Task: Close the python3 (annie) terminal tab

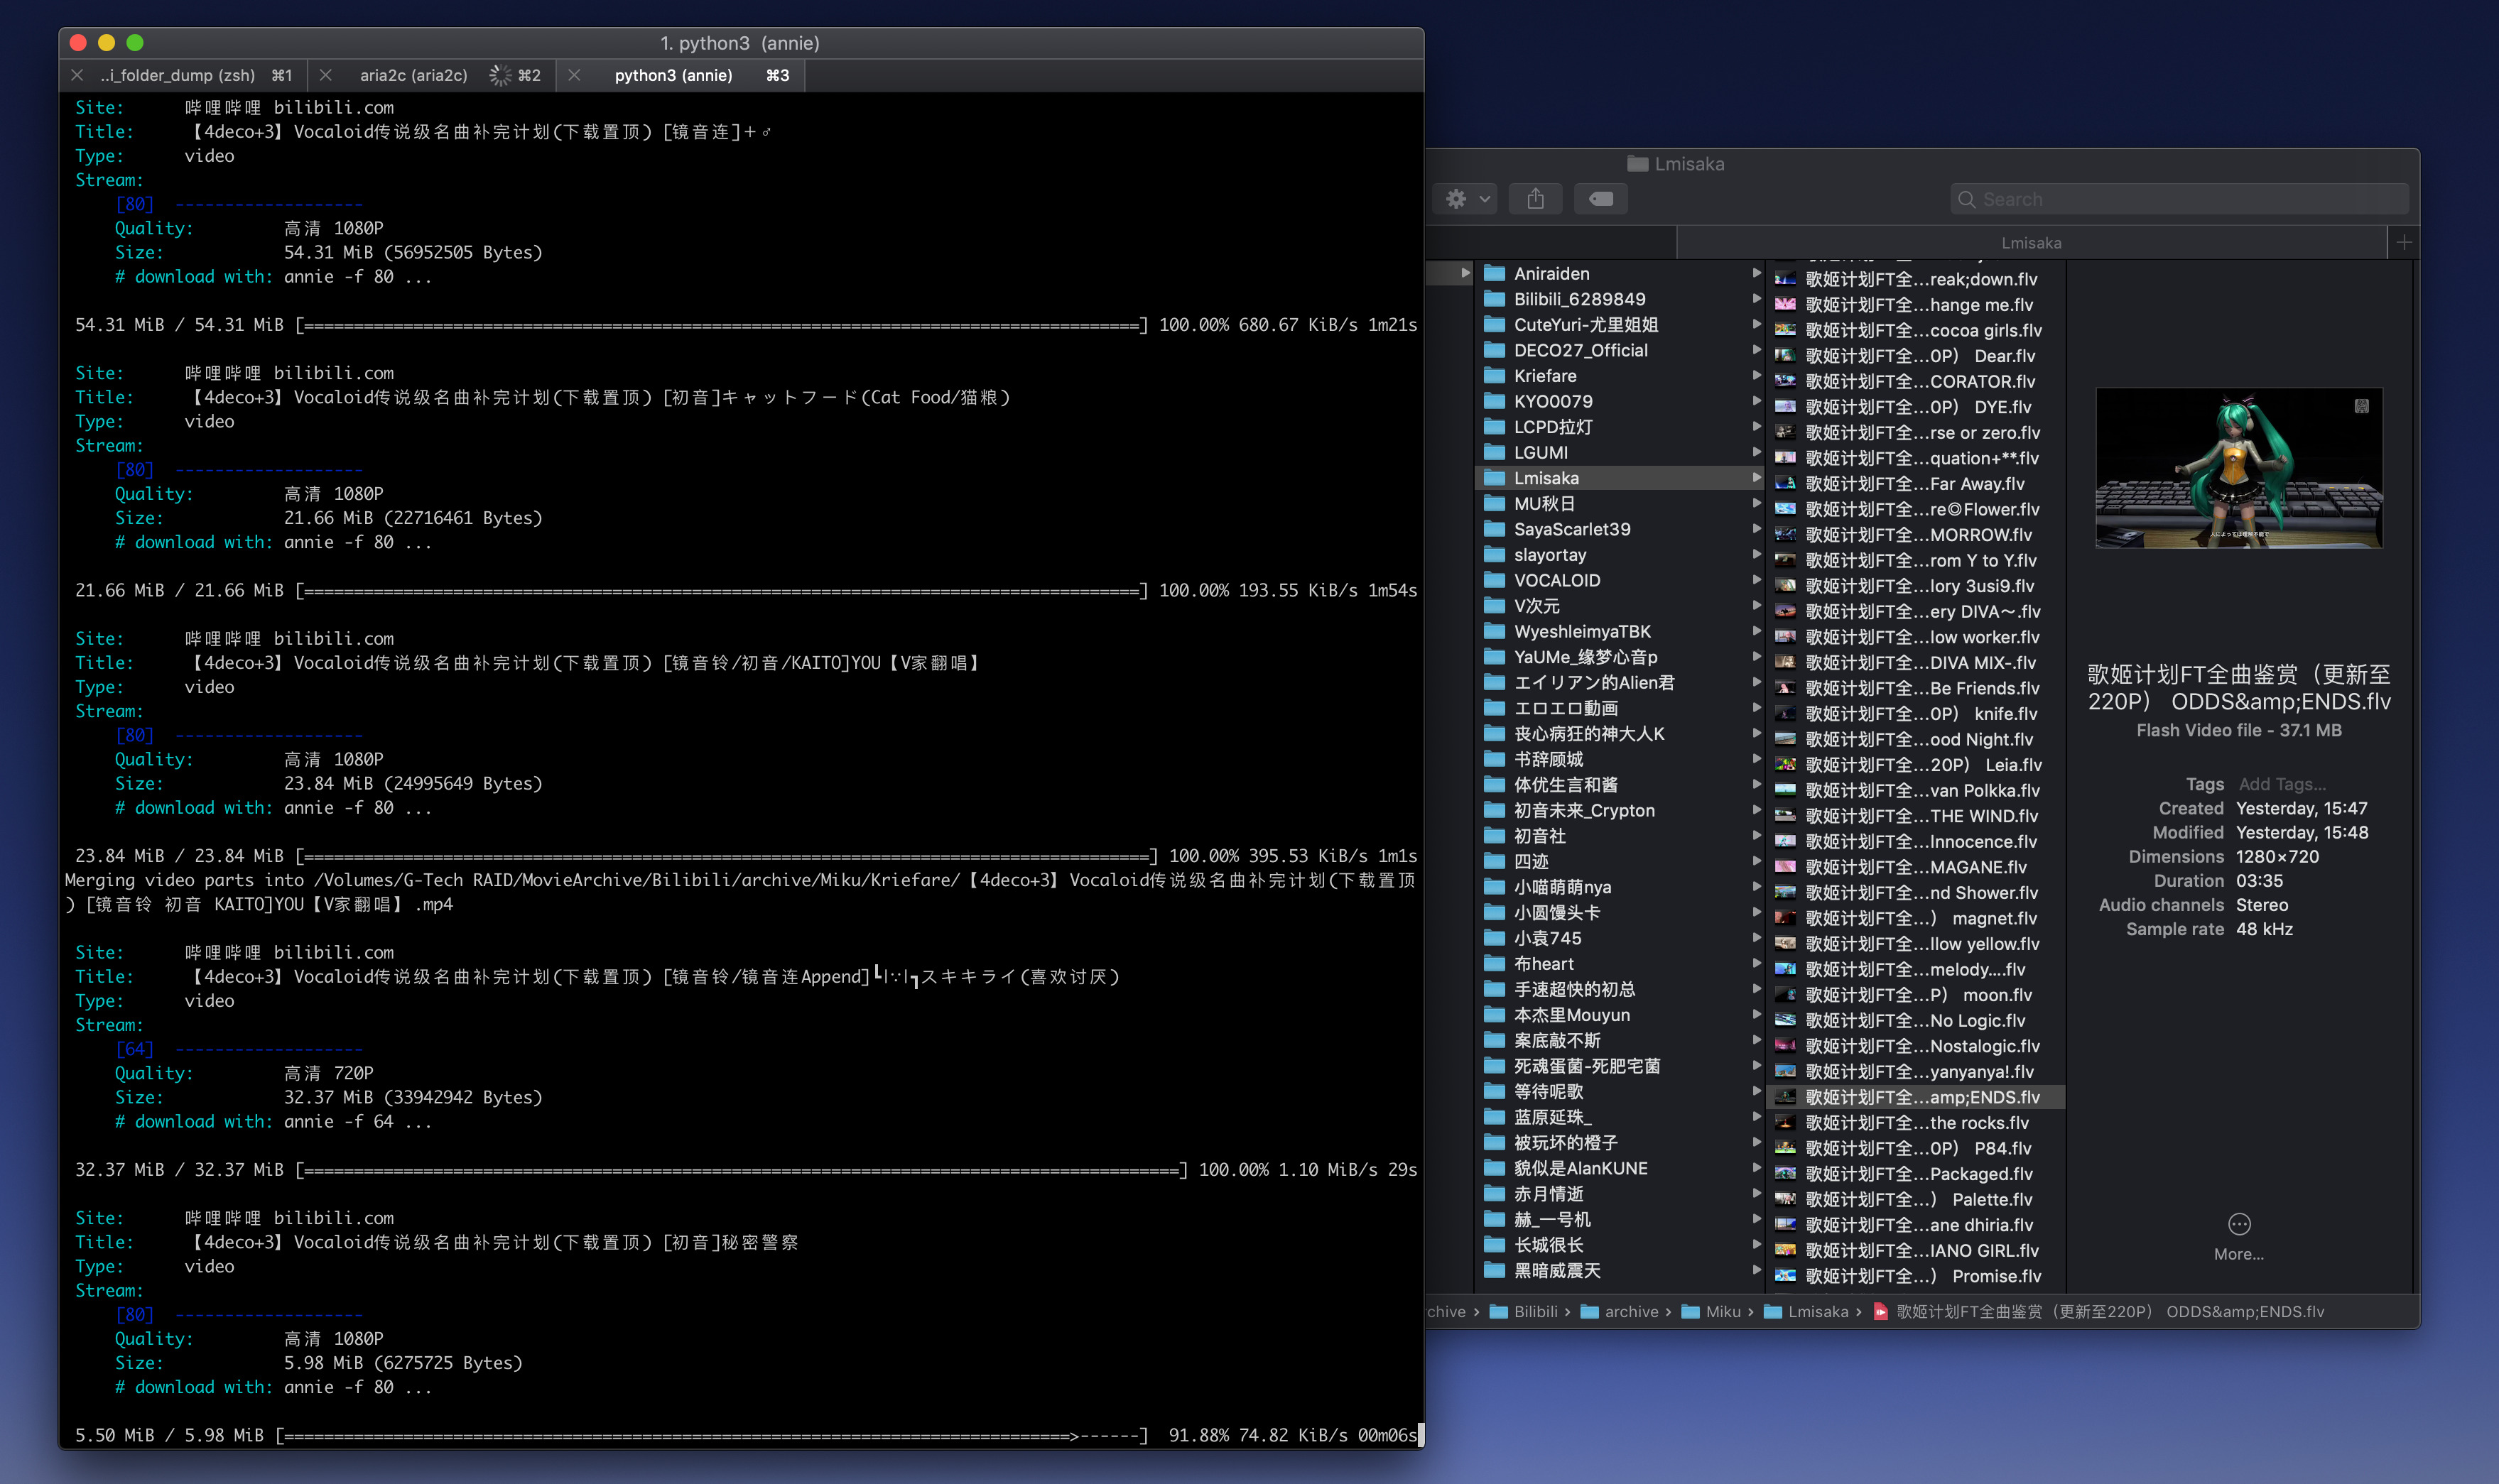Action: click(x=574, y=75)
